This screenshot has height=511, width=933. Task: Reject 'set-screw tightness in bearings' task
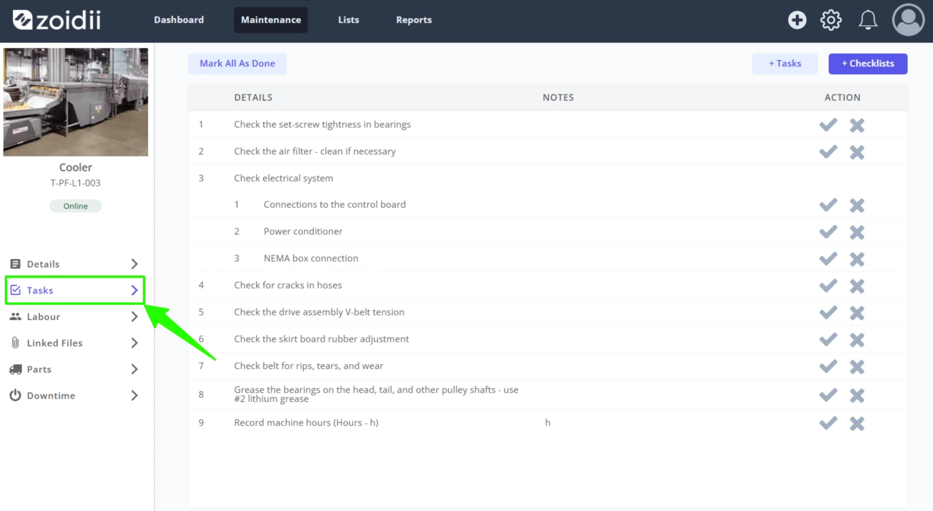(x=857, y=125)
